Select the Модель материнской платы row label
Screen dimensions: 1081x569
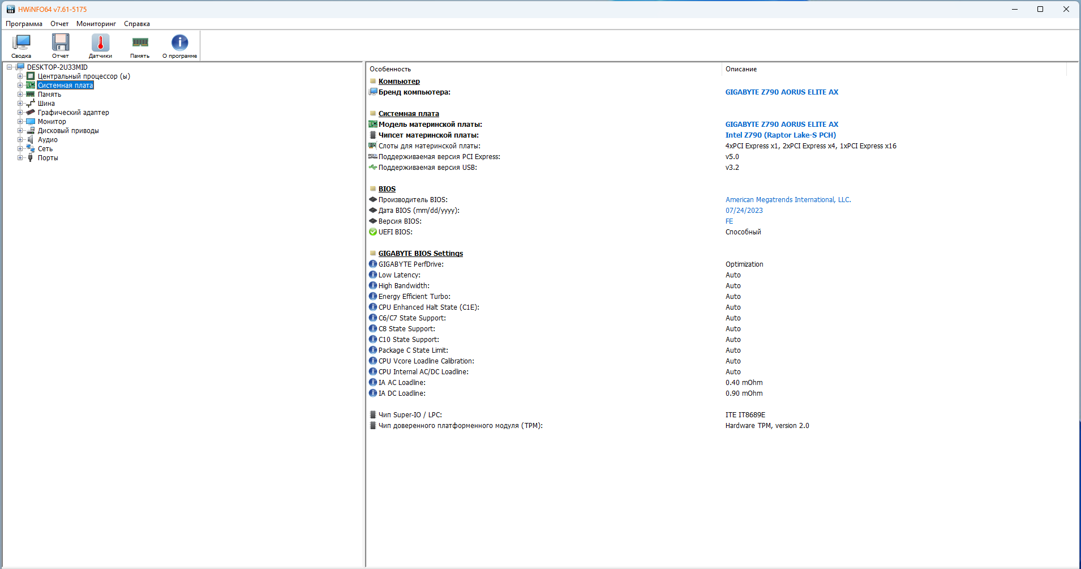(x=430, y=125)
